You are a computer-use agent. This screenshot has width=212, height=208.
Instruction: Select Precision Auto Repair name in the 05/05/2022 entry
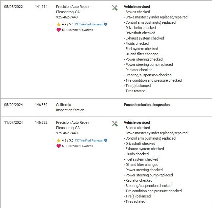point(73,7)
